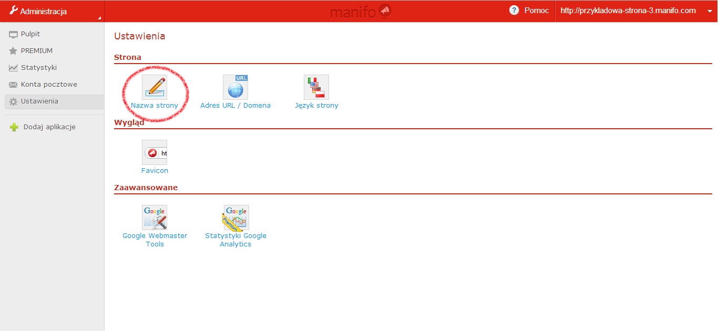Select Statystyki in the sidebar
The width and height of the screenshot is (718, 331).
tap(38, 68)
